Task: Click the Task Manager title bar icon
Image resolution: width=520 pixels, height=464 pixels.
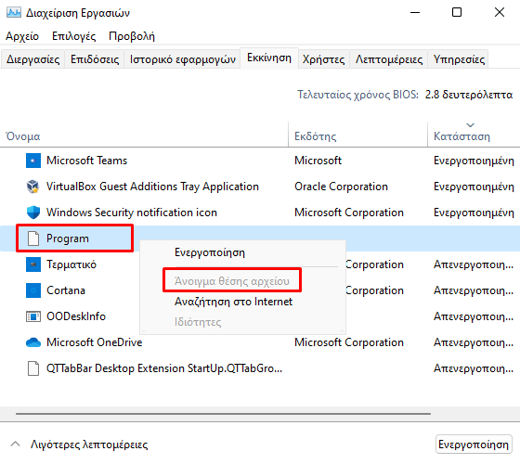Action: 14,13
